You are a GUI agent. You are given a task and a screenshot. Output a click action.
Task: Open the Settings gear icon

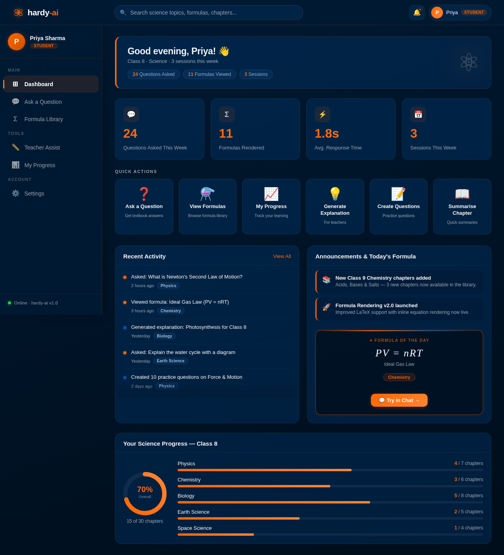(x=15, y=194)
